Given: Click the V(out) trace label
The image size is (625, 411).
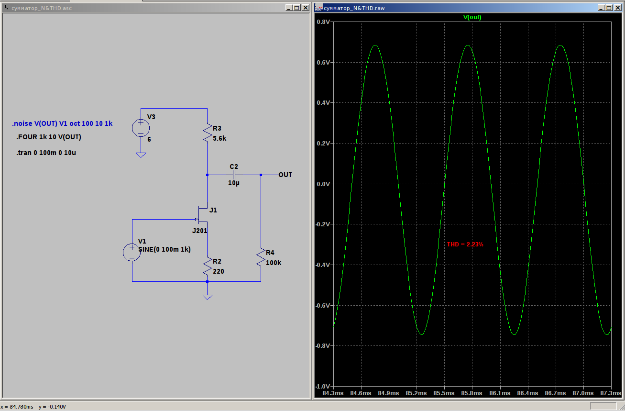Looking at the screenshot, I should tap(472, 17).
